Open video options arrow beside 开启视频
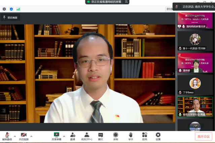The width and height of the screenshot is (215, 143). 31,136
